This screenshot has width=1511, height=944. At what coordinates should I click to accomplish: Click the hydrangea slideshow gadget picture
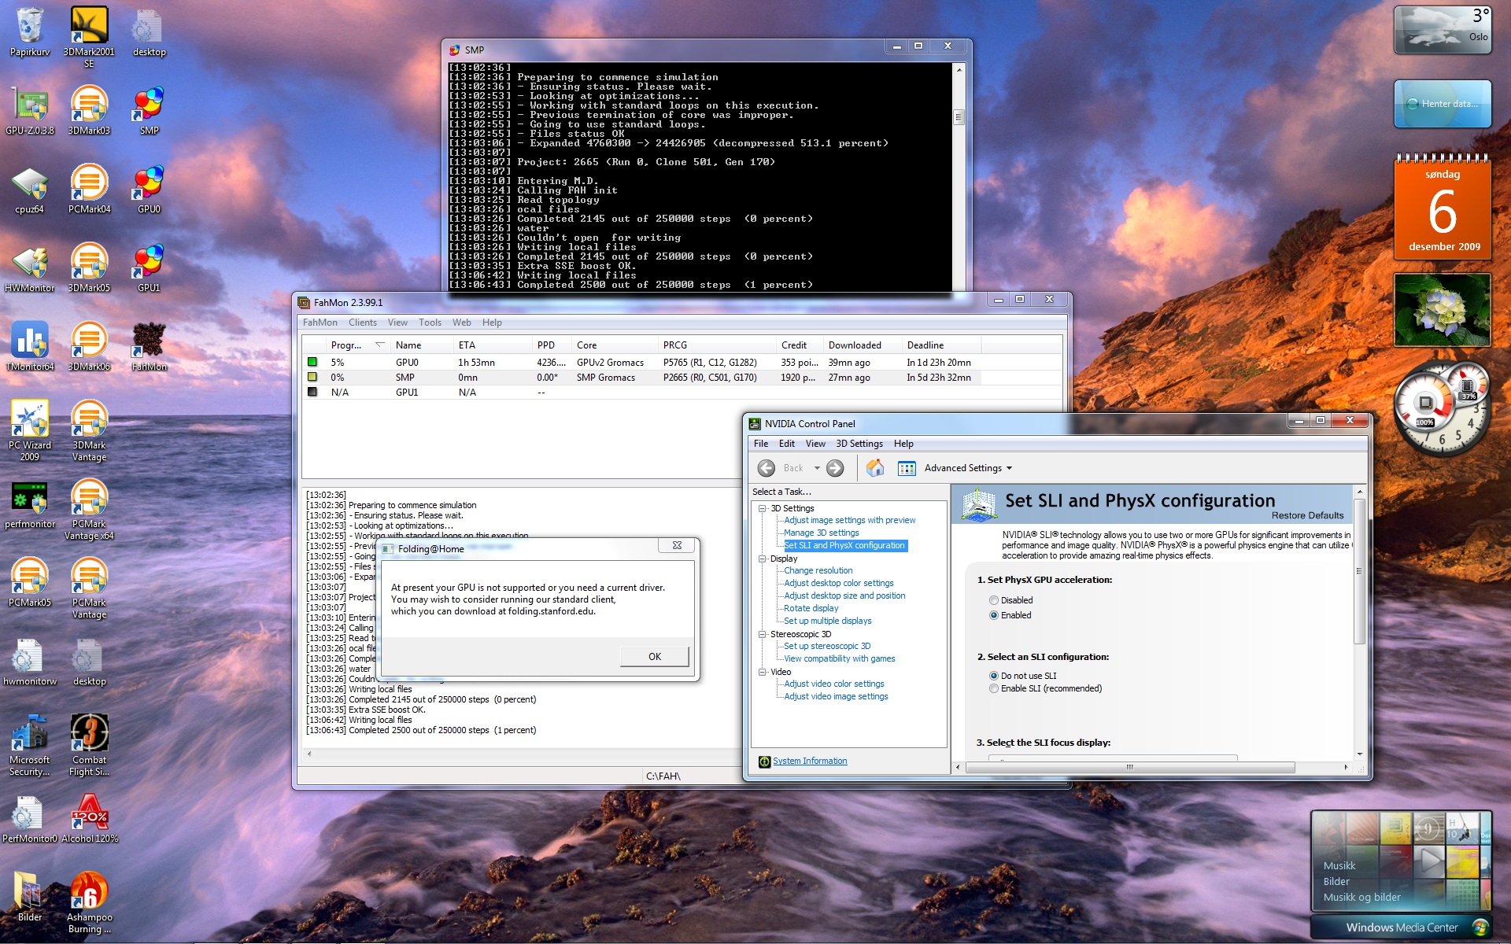click(1443, 310)
